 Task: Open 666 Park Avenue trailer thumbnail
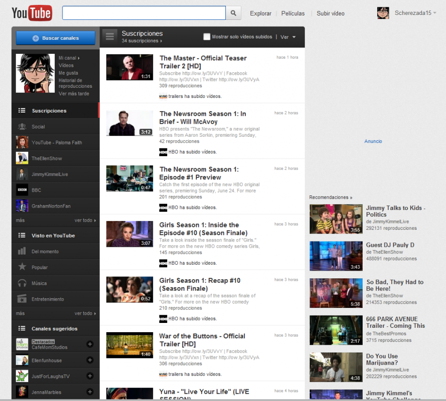point(336,330)
